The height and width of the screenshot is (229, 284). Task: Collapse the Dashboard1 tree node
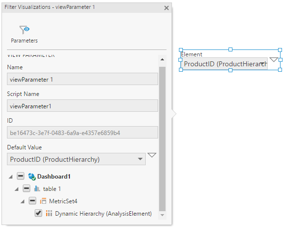click(11, 177)
